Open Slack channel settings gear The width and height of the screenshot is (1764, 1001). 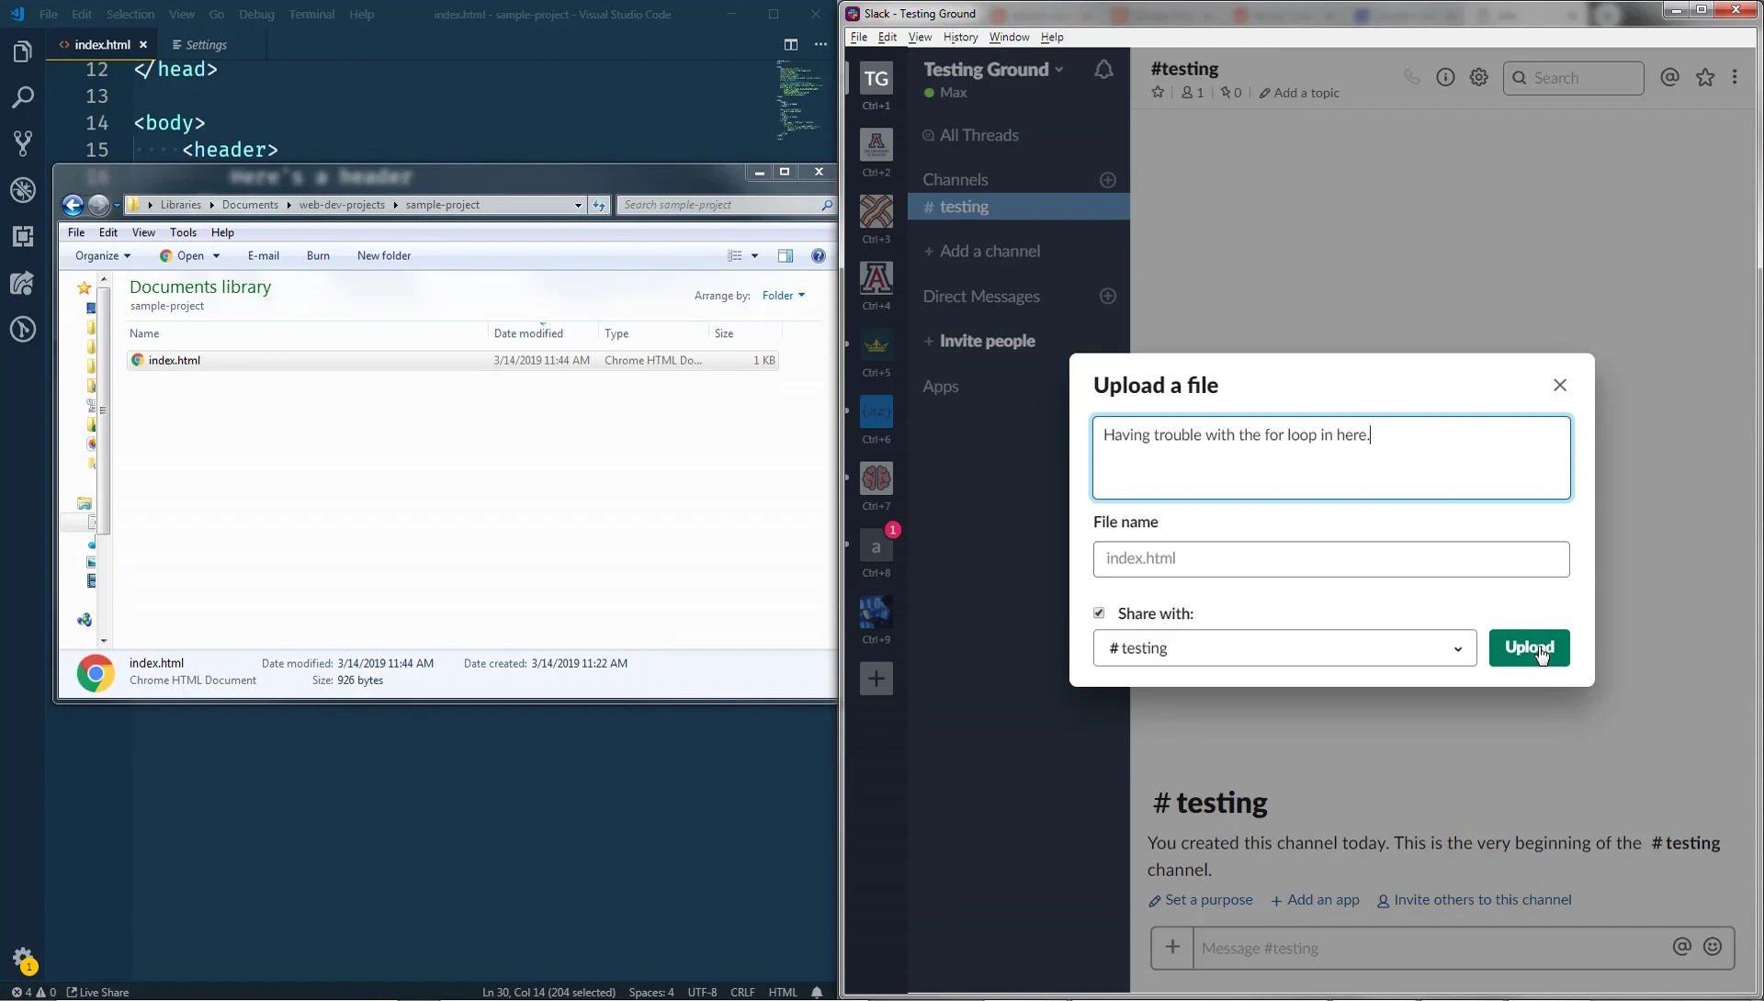tap(1478, 77)
